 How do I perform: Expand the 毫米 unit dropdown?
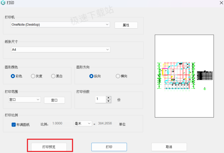[83, 124]
